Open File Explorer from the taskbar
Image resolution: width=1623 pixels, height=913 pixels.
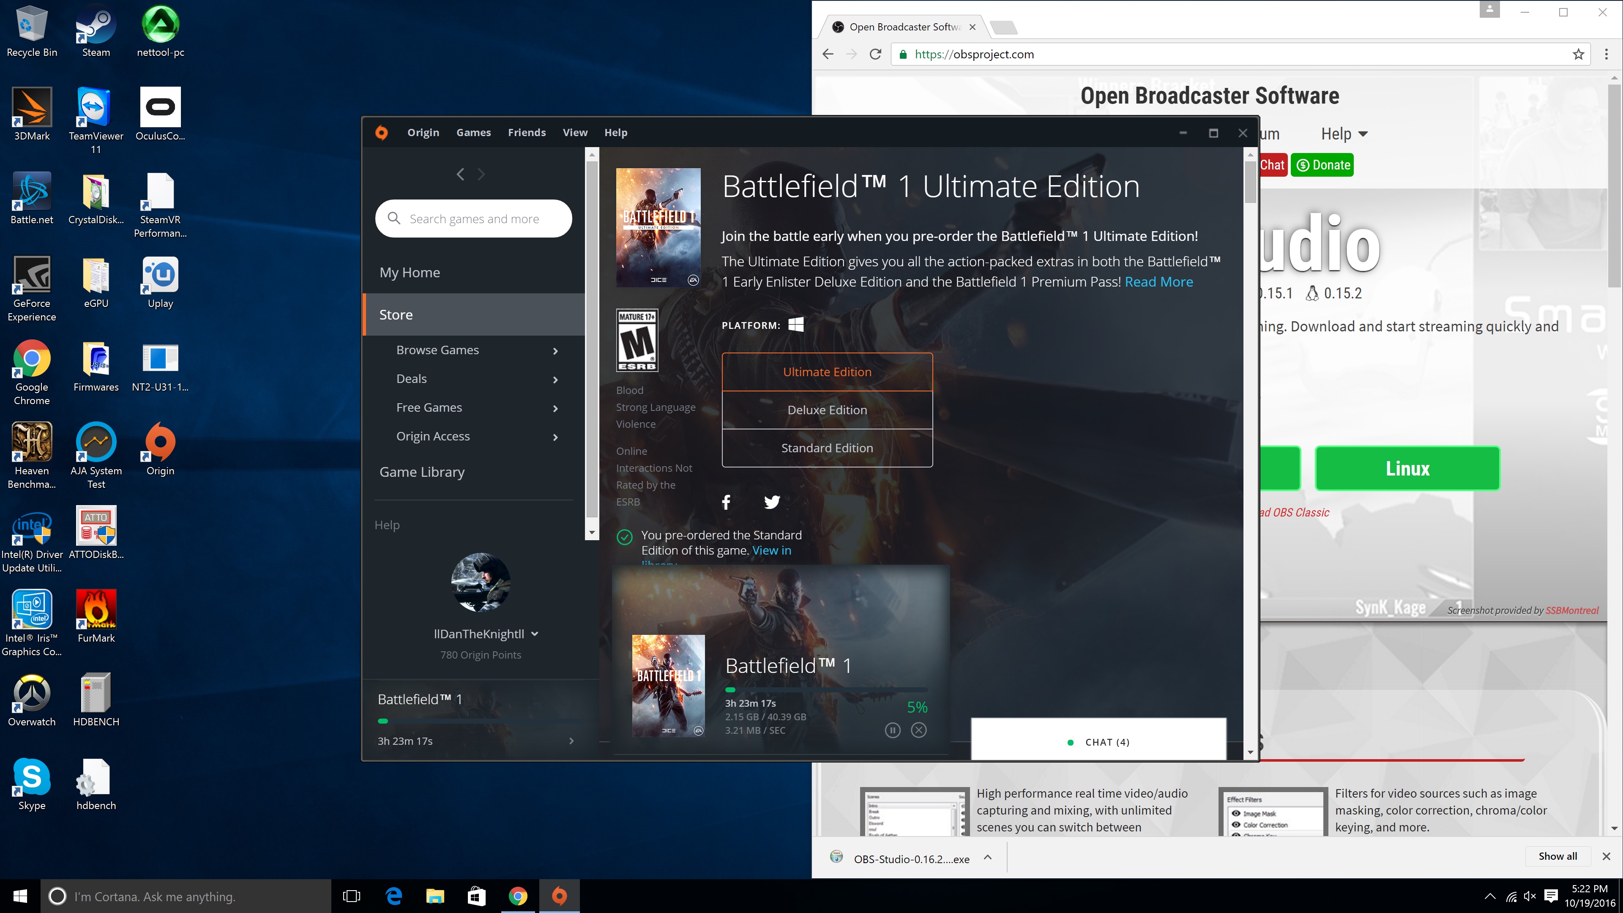pyautogui.click(x=435, y=896)
